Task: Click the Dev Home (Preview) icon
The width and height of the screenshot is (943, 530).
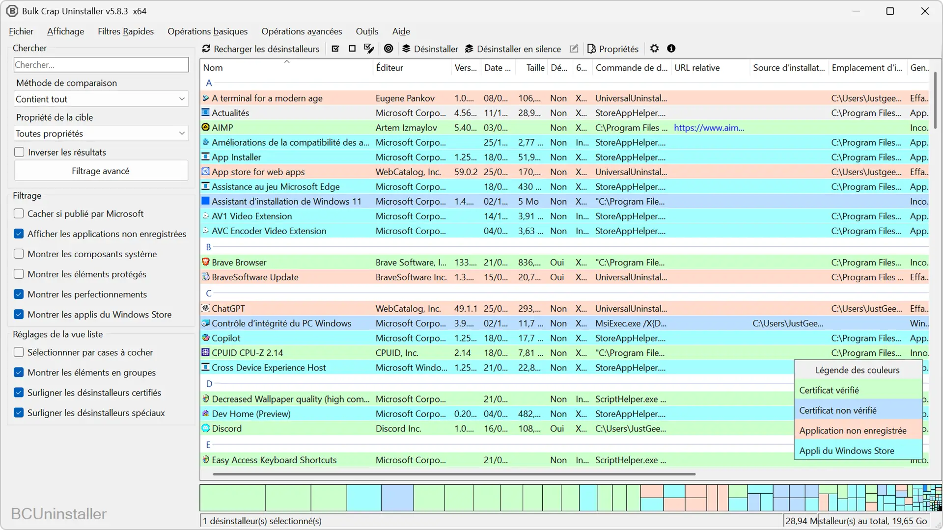Action: click(x=206, y=413)
